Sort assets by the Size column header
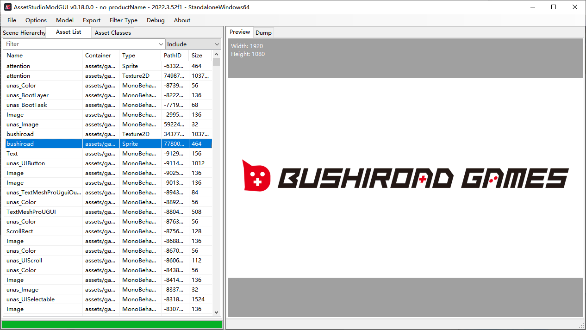Image resolution: width=586 pixels, height=330 pixels. 200,55
